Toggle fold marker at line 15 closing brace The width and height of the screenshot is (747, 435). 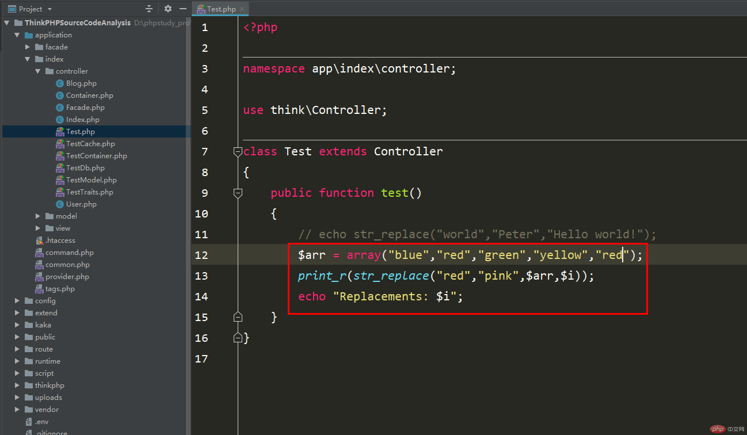pos(238,317)
